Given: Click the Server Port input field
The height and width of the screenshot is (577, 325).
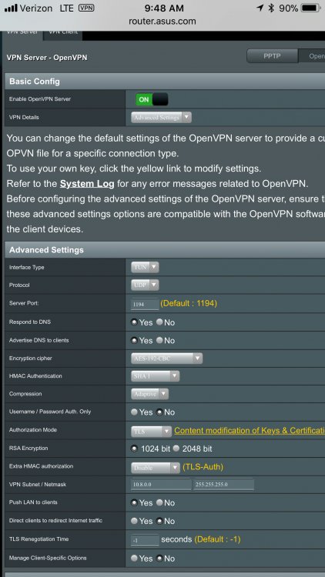Looking at the screenshot, I should (145, 304).
